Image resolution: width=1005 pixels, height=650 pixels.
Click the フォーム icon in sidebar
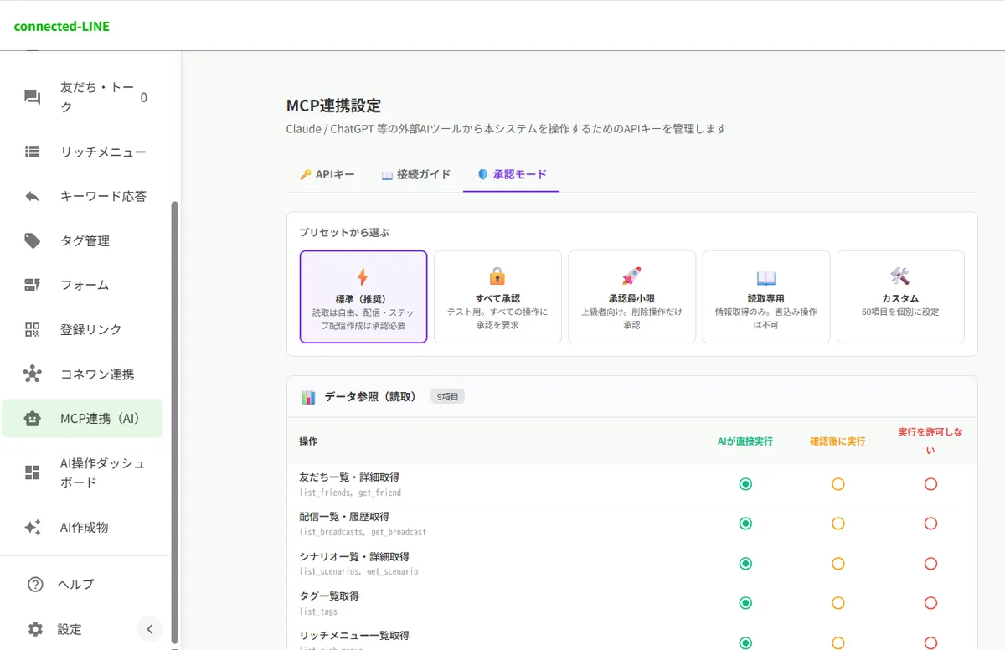33,285
